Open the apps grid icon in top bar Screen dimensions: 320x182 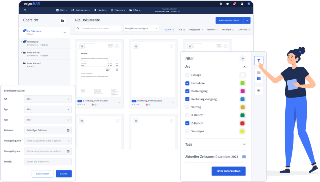tap(242, 4)
